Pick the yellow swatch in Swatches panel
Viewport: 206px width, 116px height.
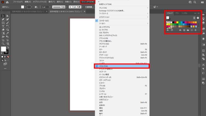177,22
